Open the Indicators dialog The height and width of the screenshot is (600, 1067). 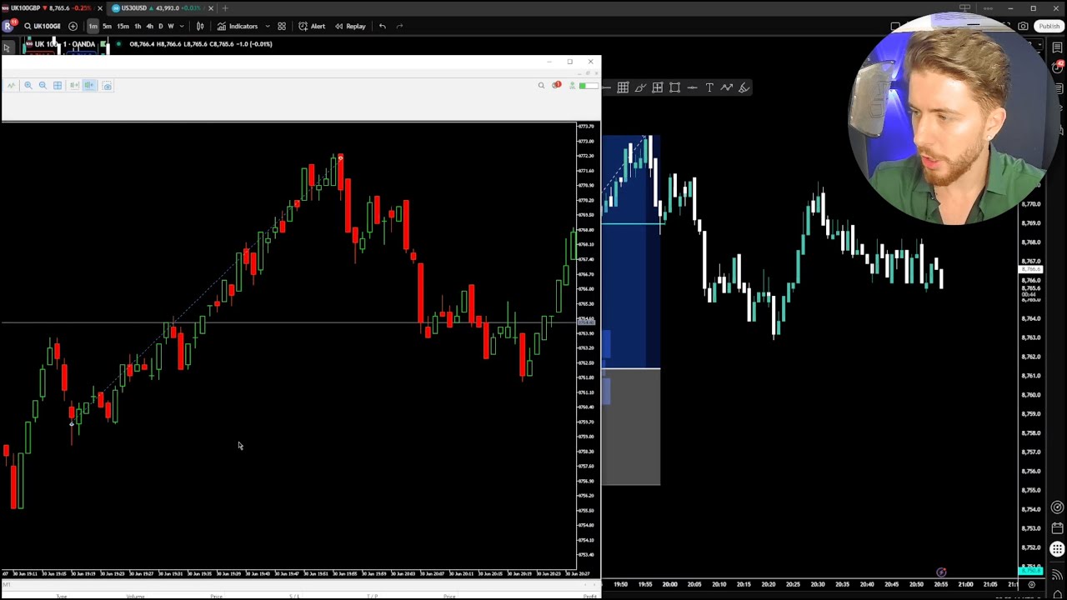coord(238,26)
